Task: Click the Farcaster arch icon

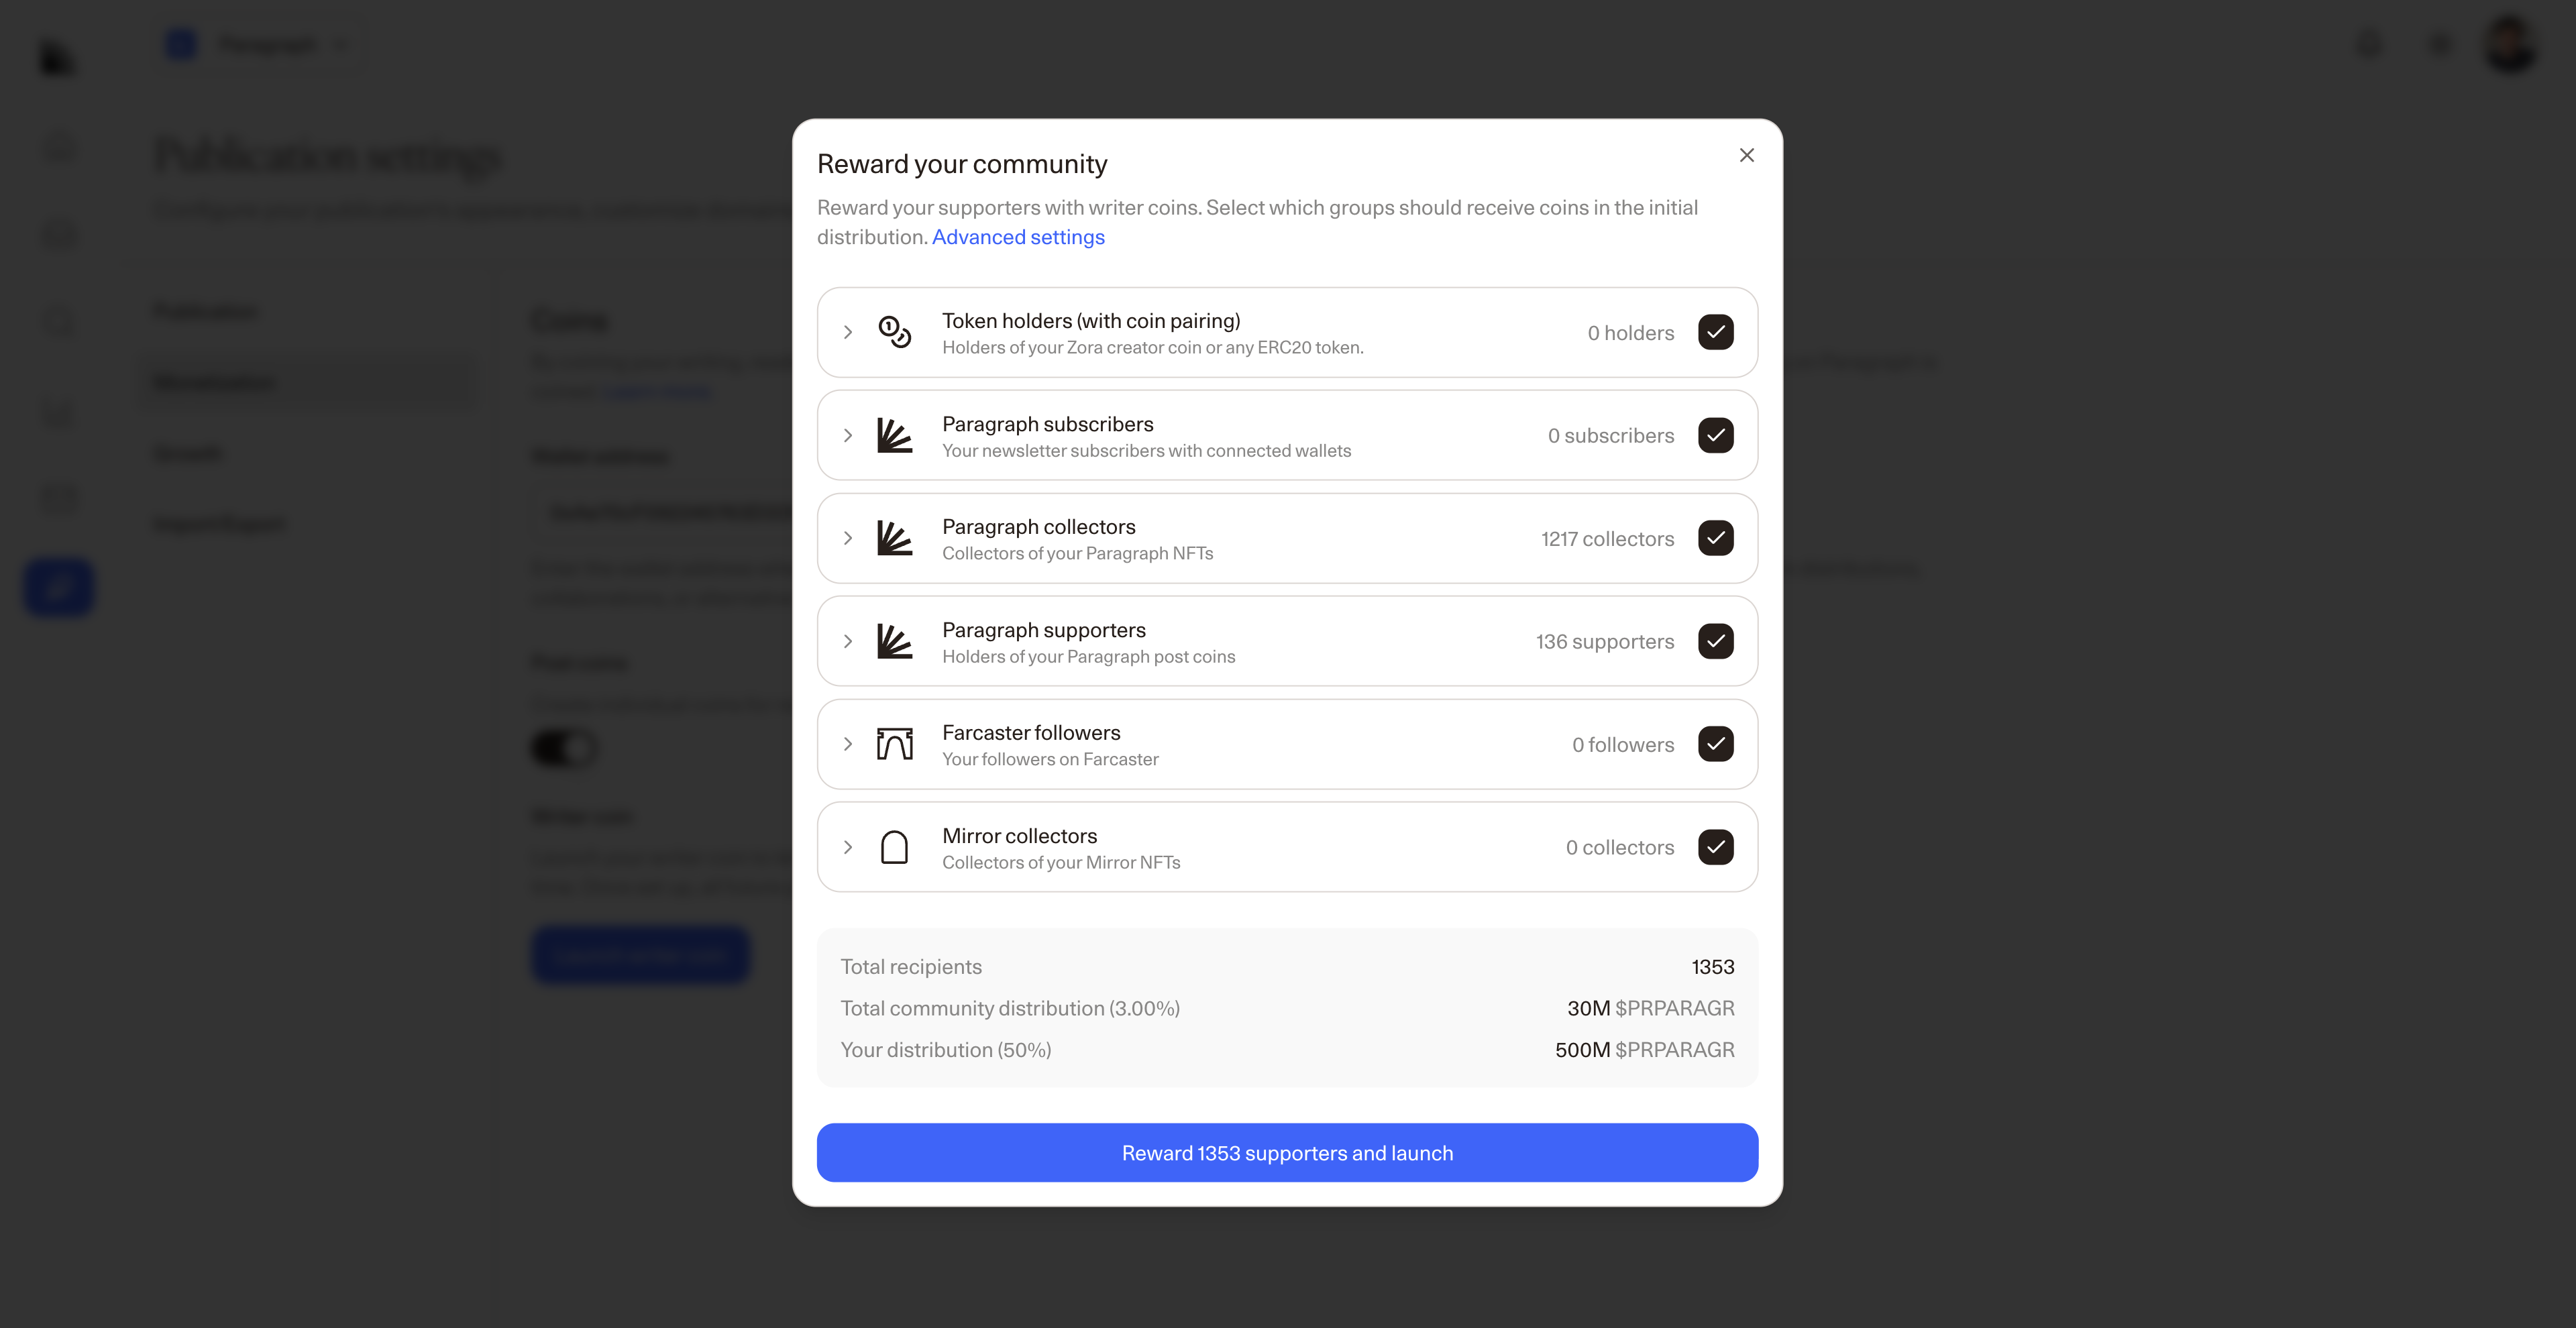Action: (894, 744)
